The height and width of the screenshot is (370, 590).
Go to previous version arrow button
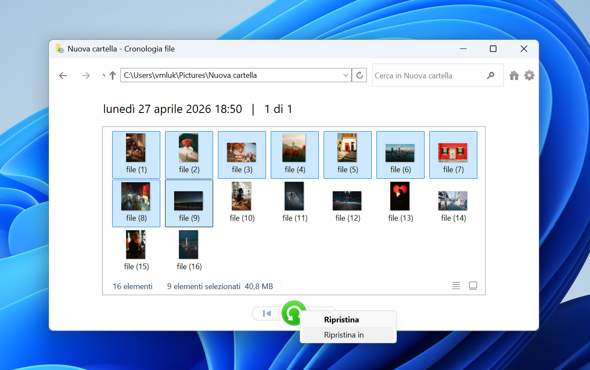point(267,313)
